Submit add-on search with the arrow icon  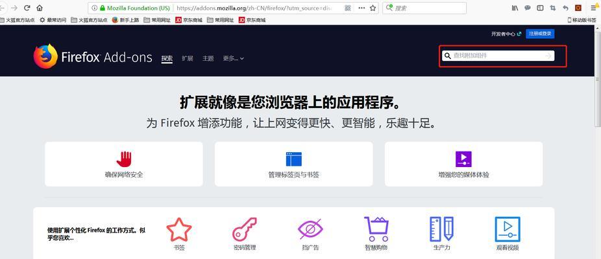point(548,56)
